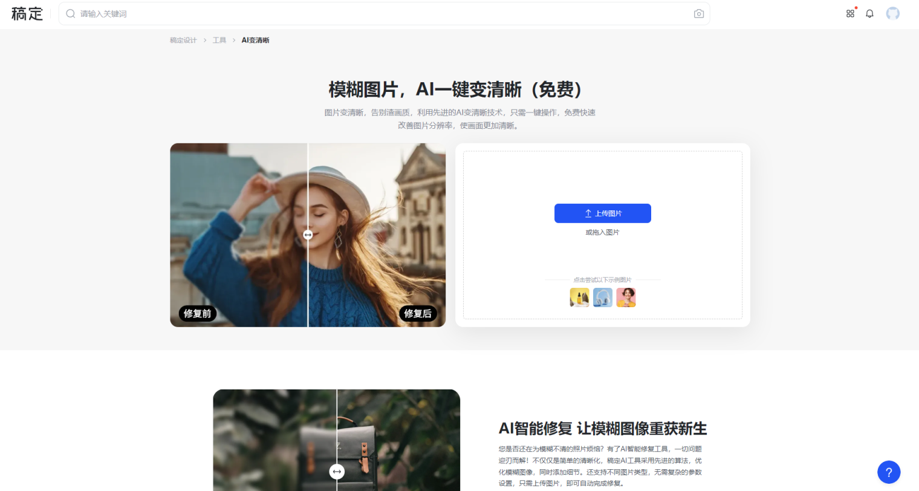Click the upload arrow icon on the blue button
Viewport: 919px width, 491px height.
pyautogui.click(x=586, y=213)
